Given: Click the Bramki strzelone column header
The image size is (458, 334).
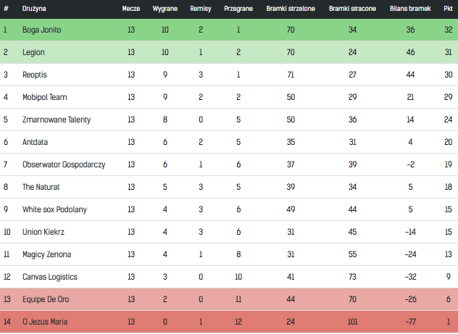Looking at the screenshot, I should pos(291,9).
